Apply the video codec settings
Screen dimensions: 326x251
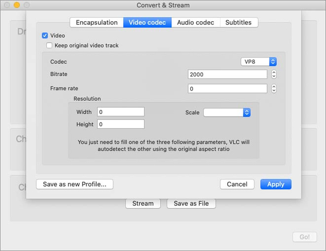point(276,184)
